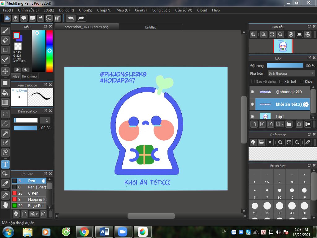This screenshot has height=238, width=317.
Task: Select the Edge Pen brush
Action: click(29, 205)
